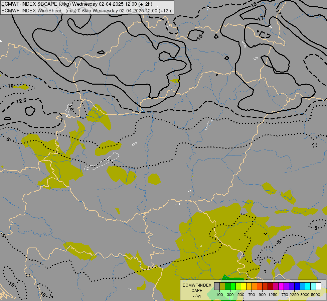327x301 pixels.
Task: Click the legend value 500
Action: 241,295
